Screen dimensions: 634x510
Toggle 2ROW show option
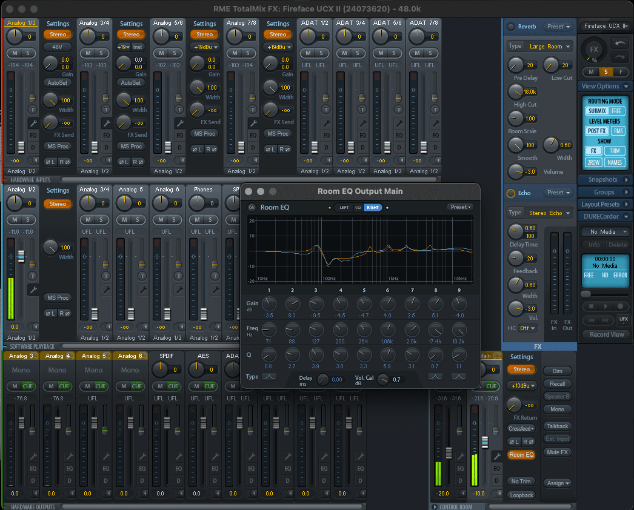(x=593, y=162)
